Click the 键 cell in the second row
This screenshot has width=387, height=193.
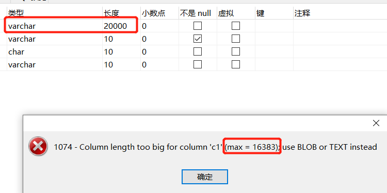(x=274, y=39)
